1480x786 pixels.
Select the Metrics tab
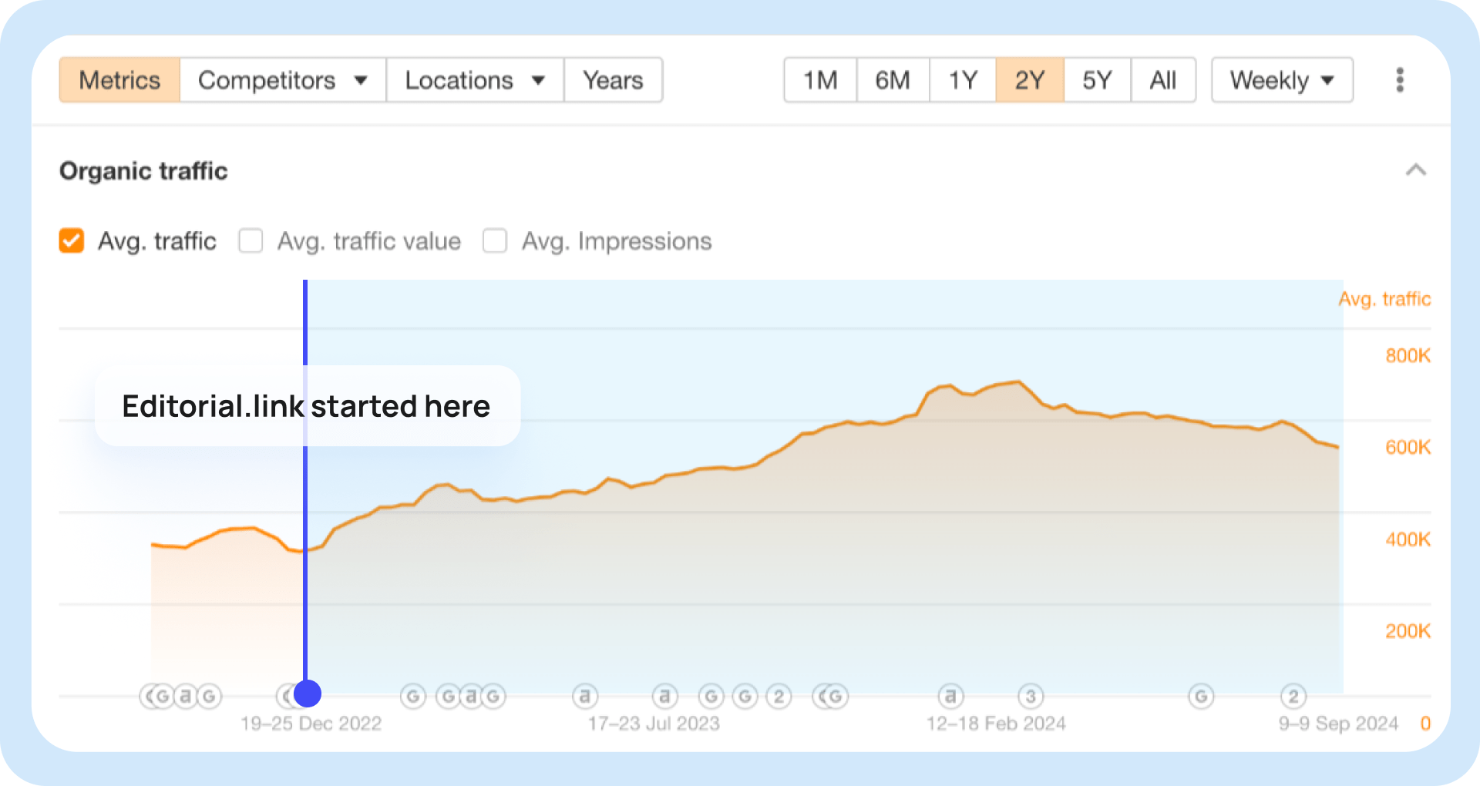click(119, 80)
